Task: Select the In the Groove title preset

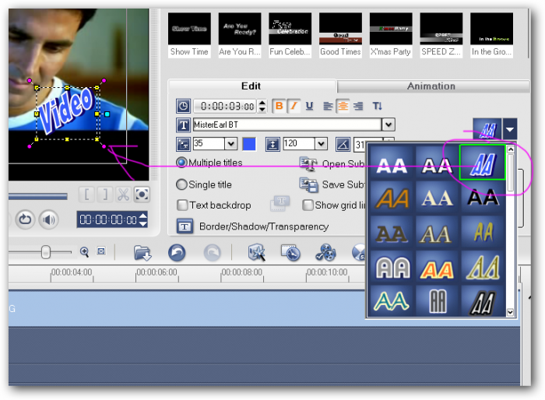Action: pos(491,35)
